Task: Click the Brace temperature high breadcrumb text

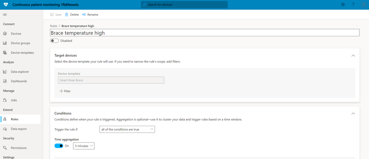Action: tap(78, 26)
